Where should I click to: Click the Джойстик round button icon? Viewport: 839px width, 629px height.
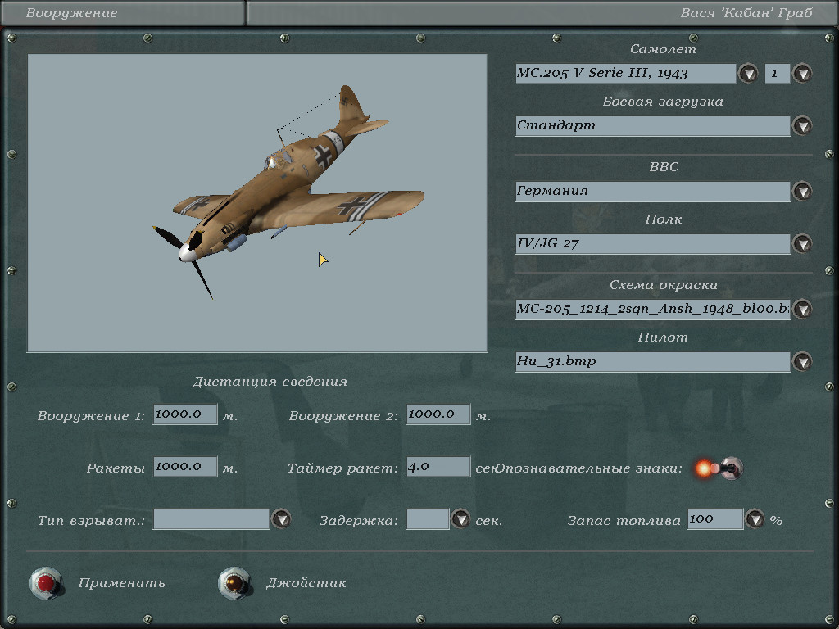click(234, 583)
